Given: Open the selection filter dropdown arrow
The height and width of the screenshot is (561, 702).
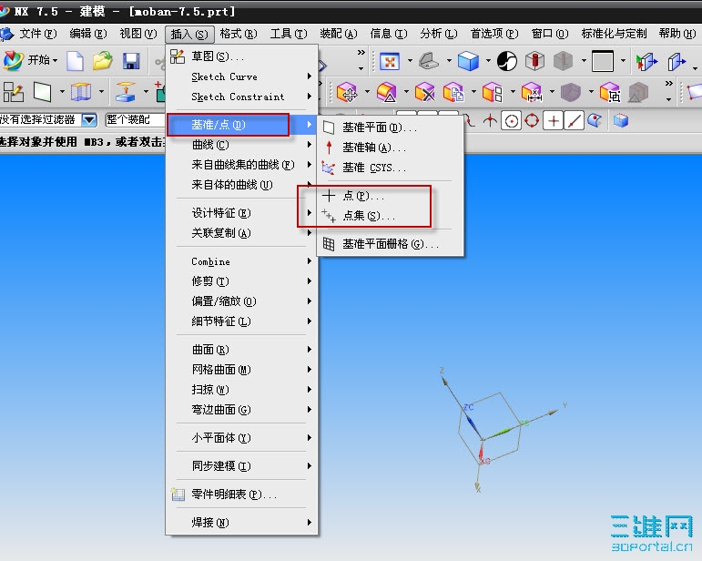Looking at the screenshot, I should coord(89,119).
